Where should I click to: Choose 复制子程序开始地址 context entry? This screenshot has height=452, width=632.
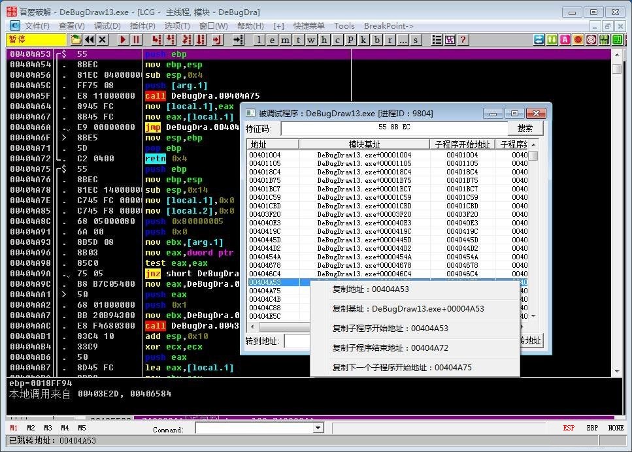click(414, 329)
